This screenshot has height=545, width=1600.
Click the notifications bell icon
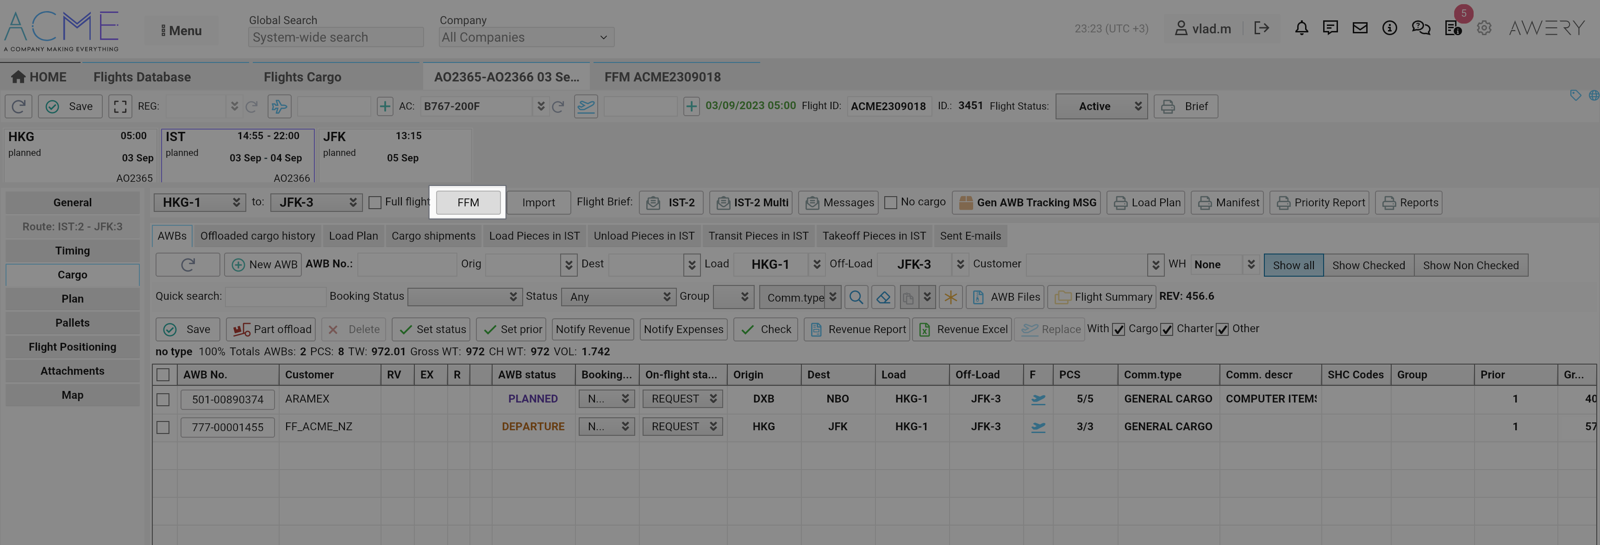pyautogui.click(x=1301, y=28)
